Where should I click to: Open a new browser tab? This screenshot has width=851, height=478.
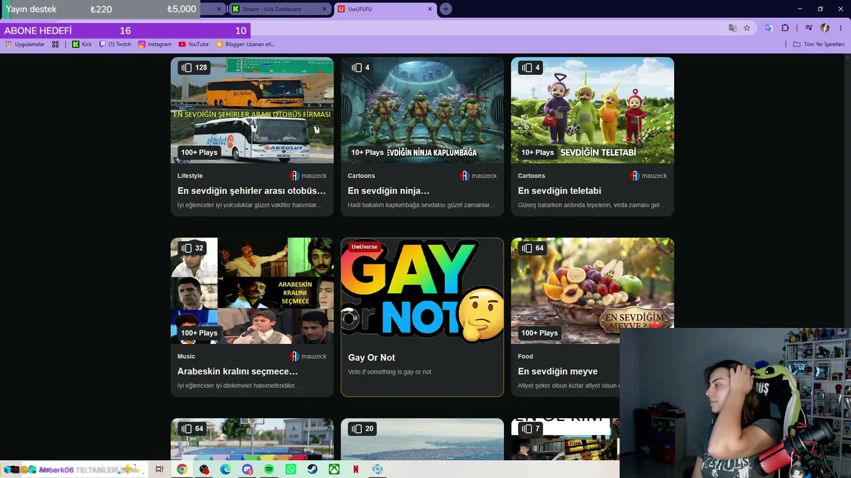pyautogui.click(x=445, y=9)
